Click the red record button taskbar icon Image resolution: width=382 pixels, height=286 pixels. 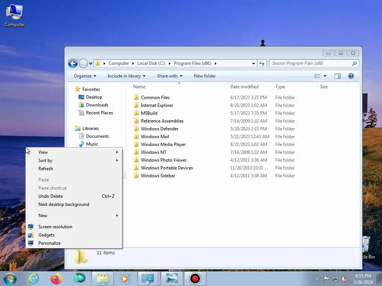point(195,279)
